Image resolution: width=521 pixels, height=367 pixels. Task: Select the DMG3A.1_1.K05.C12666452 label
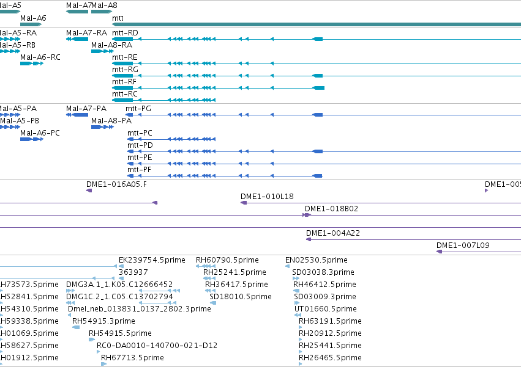tap(119, 285)
